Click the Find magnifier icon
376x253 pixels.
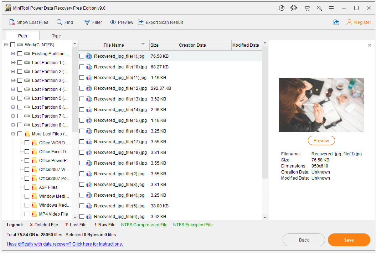pyautogui.click(x=59, y=22)
